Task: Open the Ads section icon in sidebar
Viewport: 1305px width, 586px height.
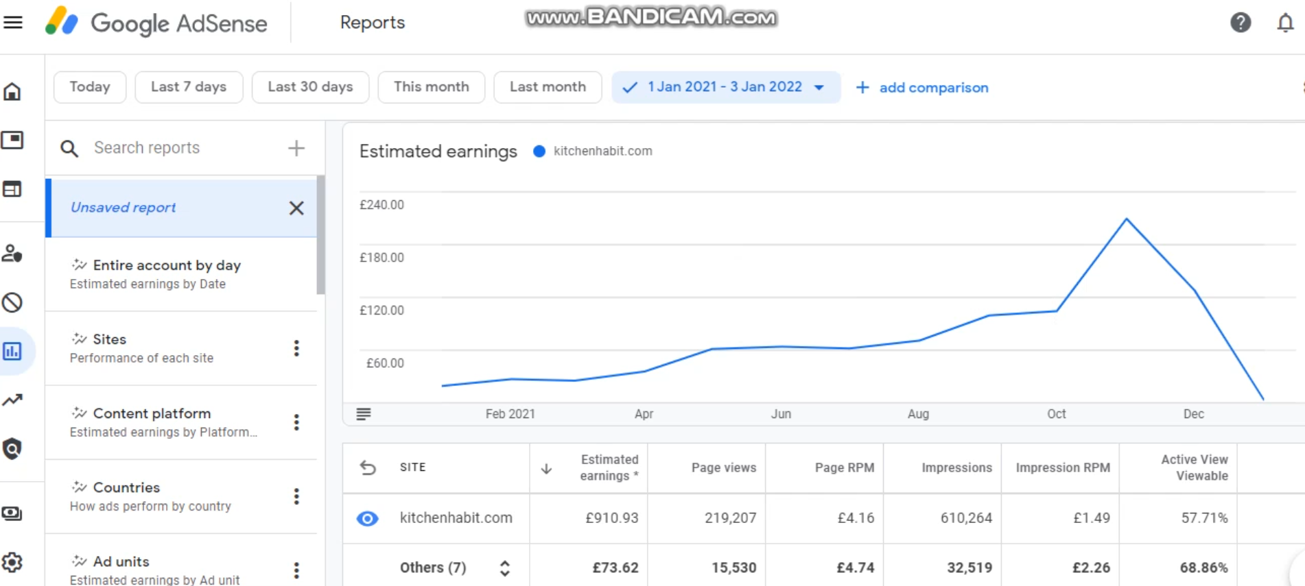Action: (12, 140)
